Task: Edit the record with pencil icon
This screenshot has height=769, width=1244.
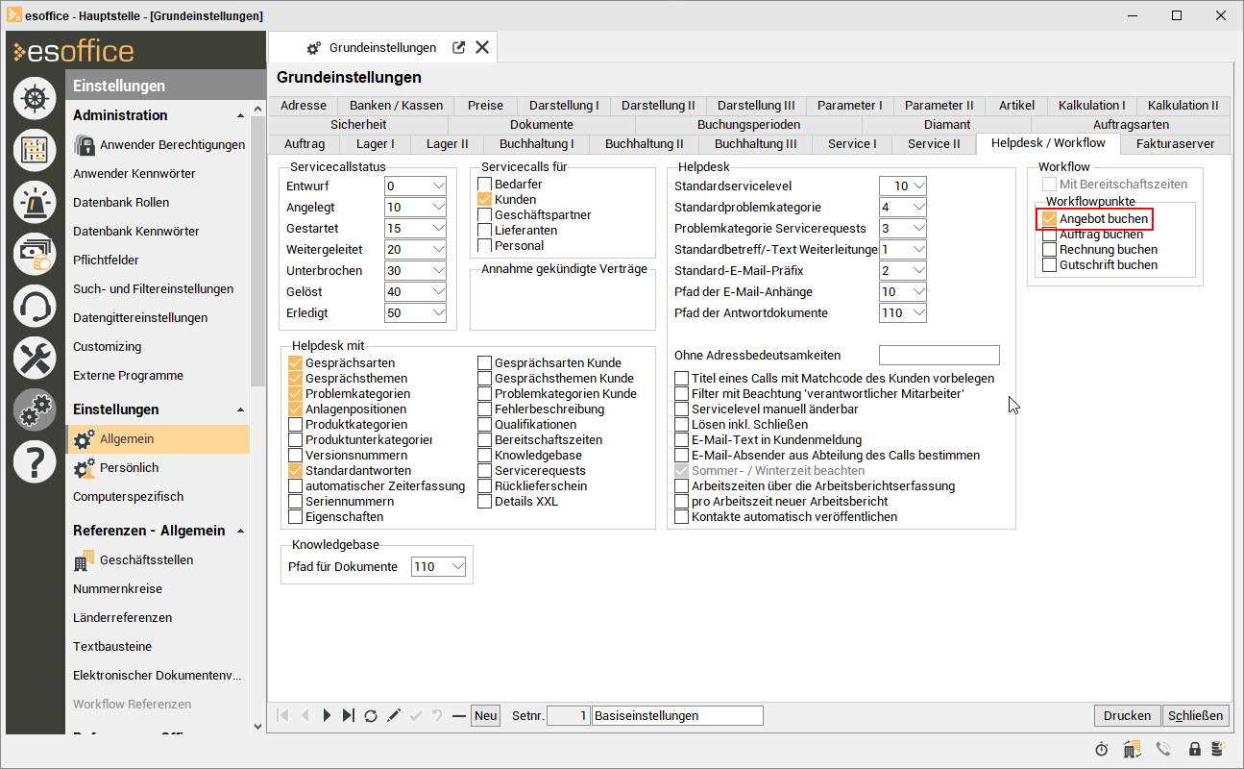Action: point(393,715)
